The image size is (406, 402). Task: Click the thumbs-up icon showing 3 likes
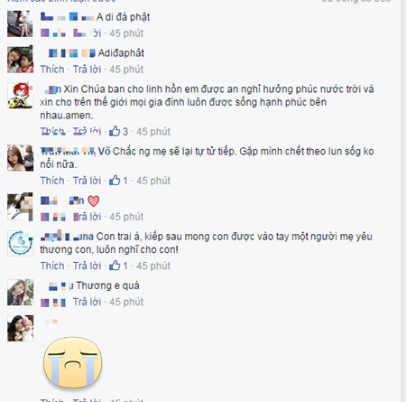(115, 131)
